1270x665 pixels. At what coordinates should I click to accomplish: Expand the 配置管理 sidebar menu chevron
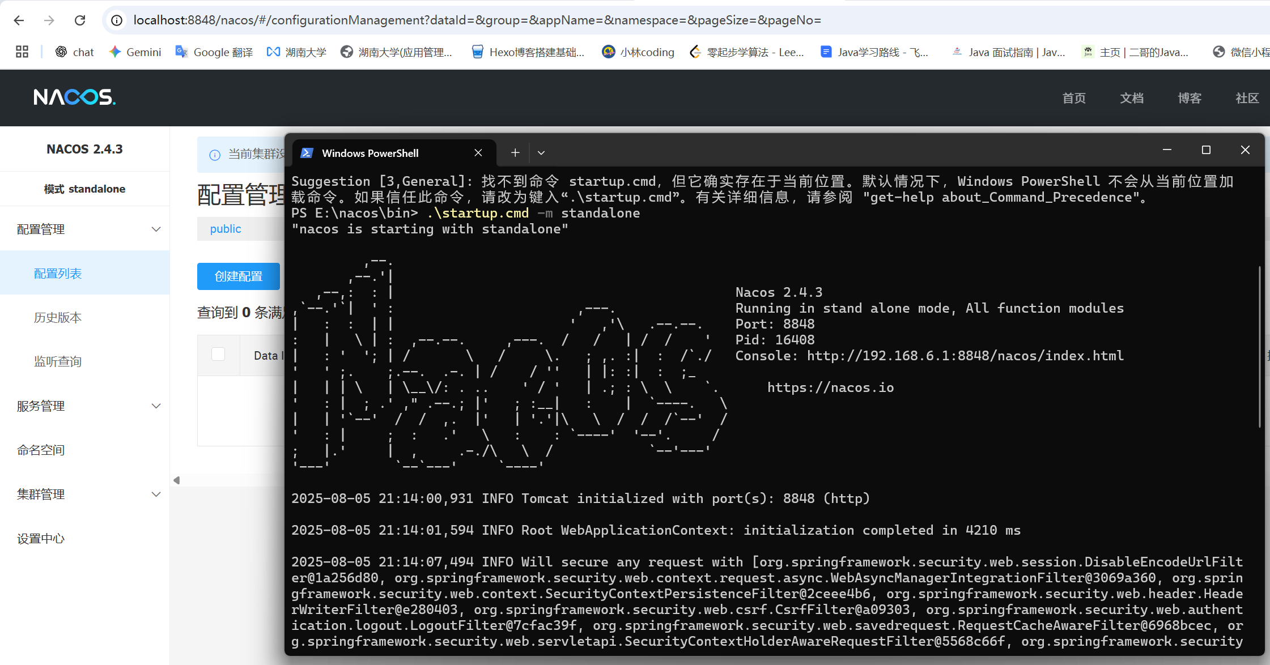156,229
